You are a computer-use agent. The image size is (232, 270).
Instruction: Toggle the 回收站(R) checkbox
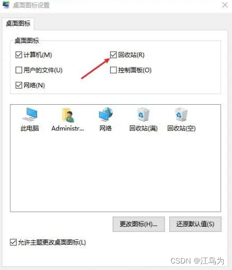113,55
